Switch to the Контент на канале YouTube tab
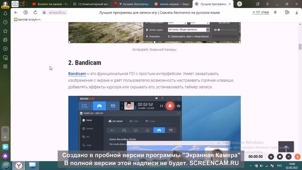 (50, 4)
